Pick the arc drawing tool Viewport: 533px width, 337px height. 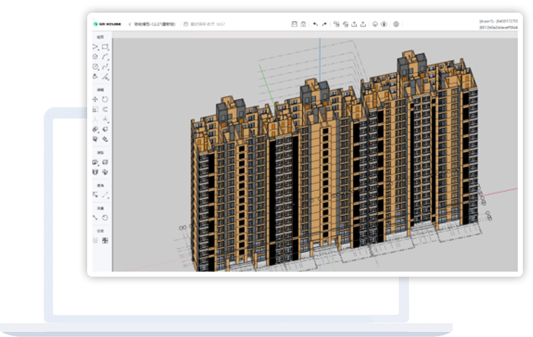[x=105, y=57]
